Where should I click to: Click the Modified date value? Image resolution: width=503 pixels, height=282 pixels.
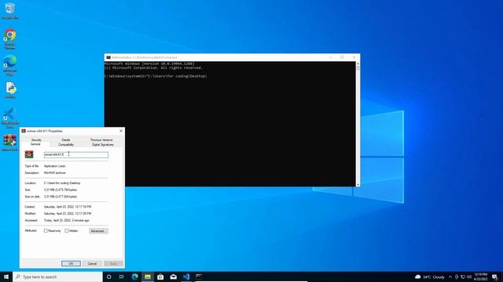point(68,214)
